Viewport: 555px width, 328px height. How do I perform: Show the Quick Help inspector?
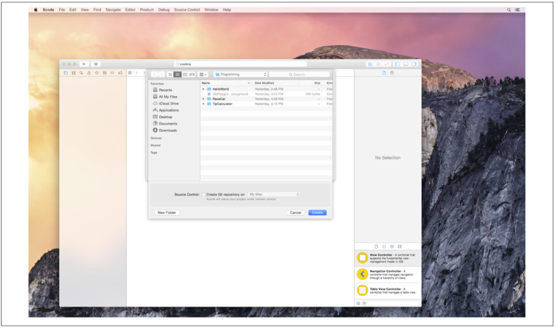click(x=392, y=73)
